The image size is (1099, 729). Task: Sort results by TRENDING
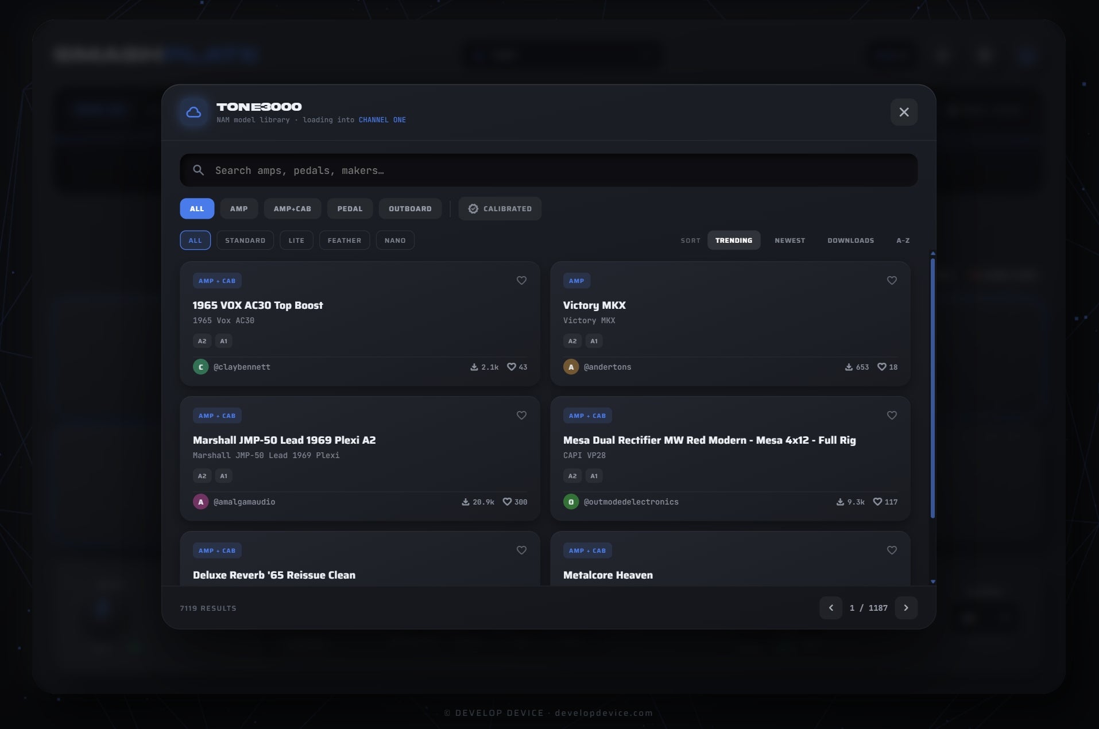pyautogui.click(x=734, y=240)
